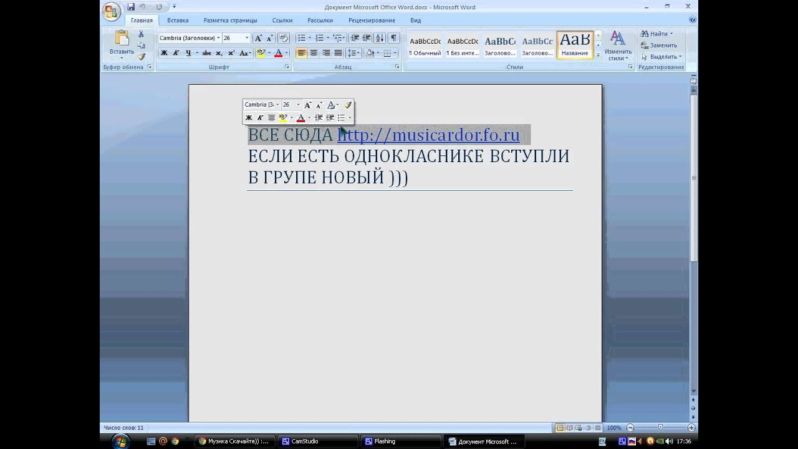Click the ribbon red font color button

(279, 53)
